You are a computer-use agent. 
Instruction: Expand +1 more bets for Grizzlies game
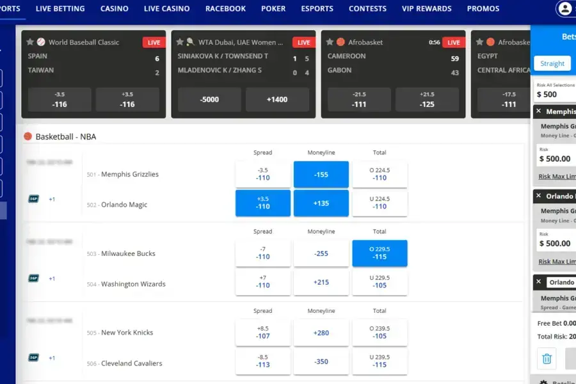point(52,199)
